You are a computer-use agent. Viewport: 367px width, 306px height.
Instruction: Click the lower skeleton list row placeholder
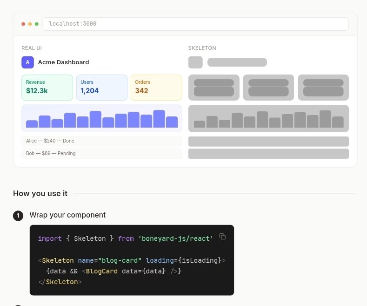[x=268, y=154]
